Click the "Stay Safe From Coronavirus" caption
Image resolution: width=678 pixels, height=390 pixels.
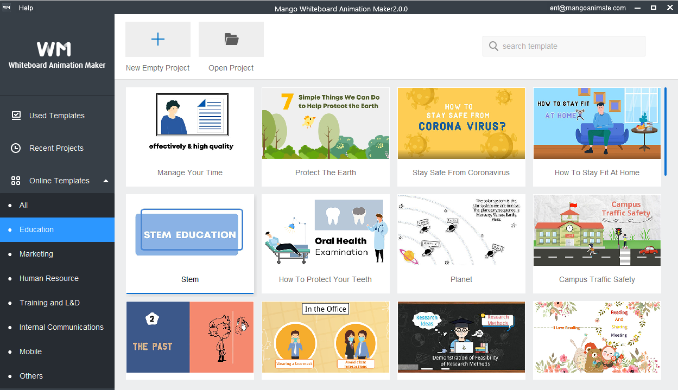(x=461, y=172)
